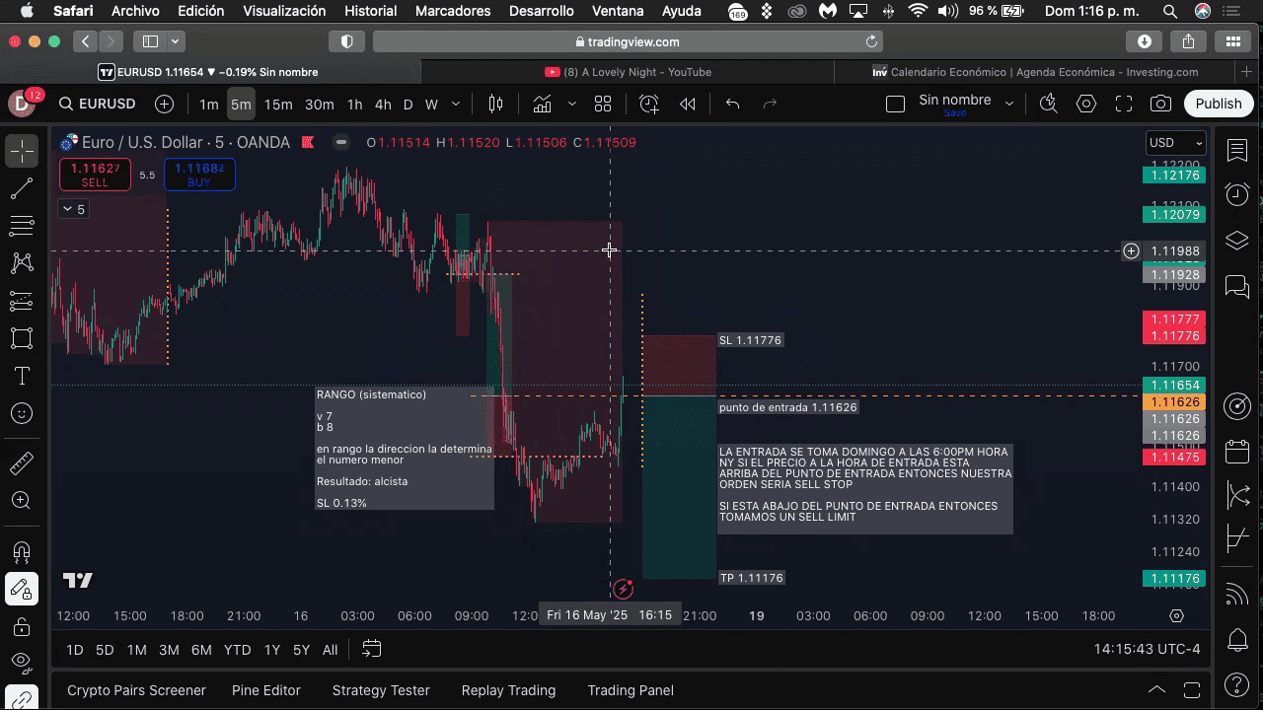The image size is (1263, 710).
Task: Click the Publish button
Action: tap(1219, 104)
